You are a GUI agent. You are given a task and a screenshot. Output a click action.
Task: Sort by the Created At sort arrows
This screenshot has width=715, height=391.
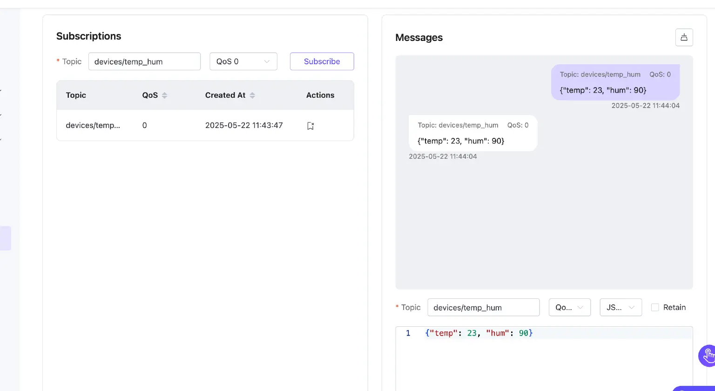tap(252, 95)
